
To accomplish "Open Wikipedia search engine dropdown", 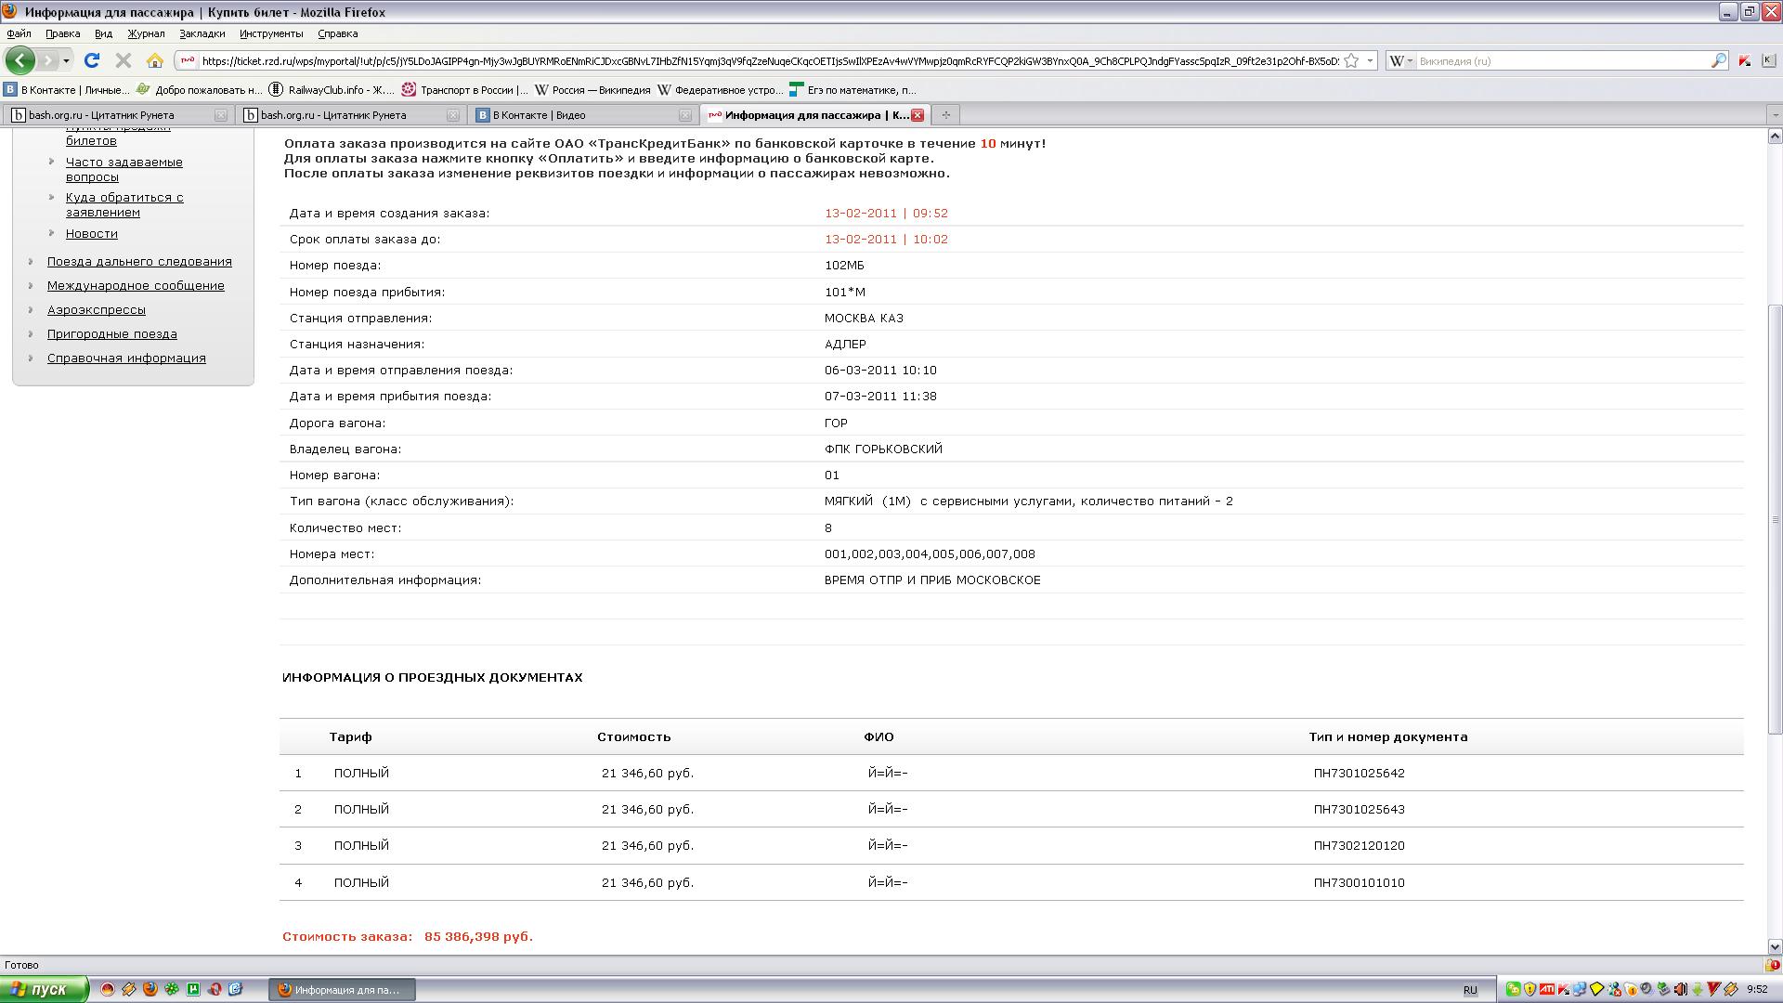I will [1400, 60].
